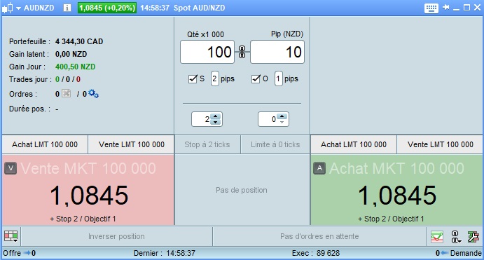
Task: Uncheck the S stop checkbox
Action: pos(193,78)
